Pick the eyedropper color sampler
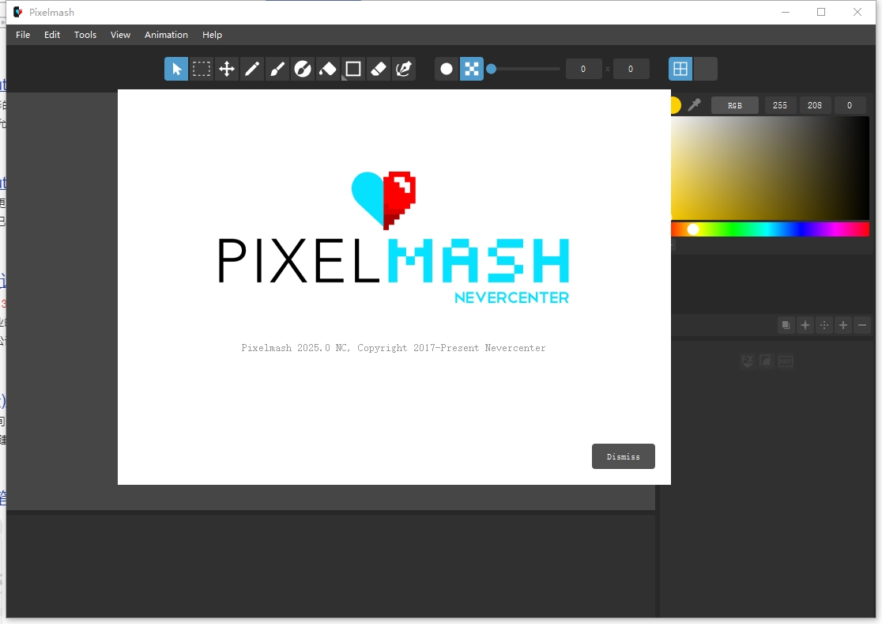This screenshot has height=624, width=882. click(x=695, y=105)
